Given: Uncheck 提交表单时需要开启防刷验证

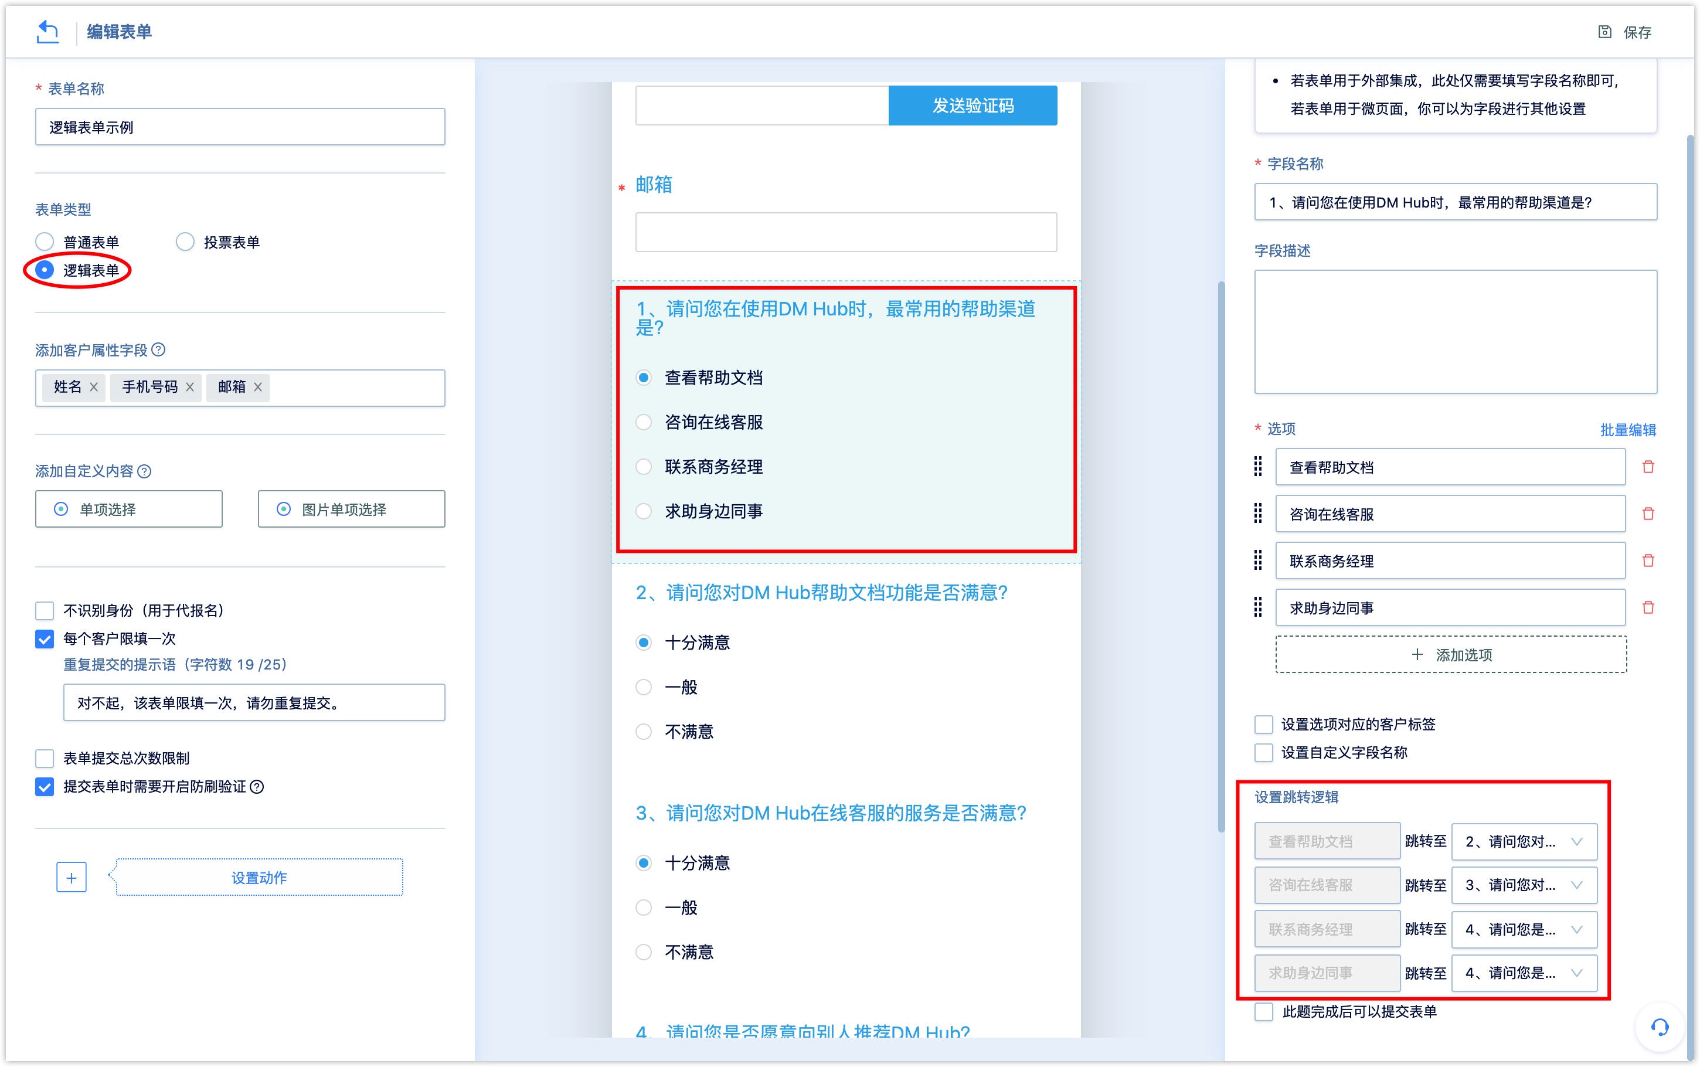Looking at the screenshot, I should [45, 787].
